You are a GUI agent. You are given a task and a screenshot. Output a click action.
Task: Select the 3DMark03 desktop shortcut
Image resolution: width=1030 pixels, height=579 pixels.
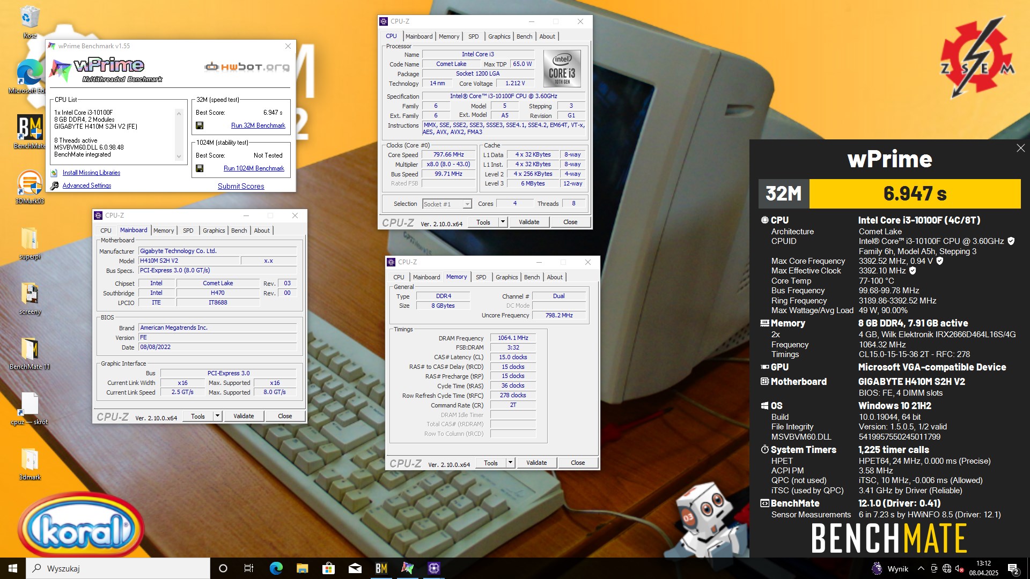[30, 187]
